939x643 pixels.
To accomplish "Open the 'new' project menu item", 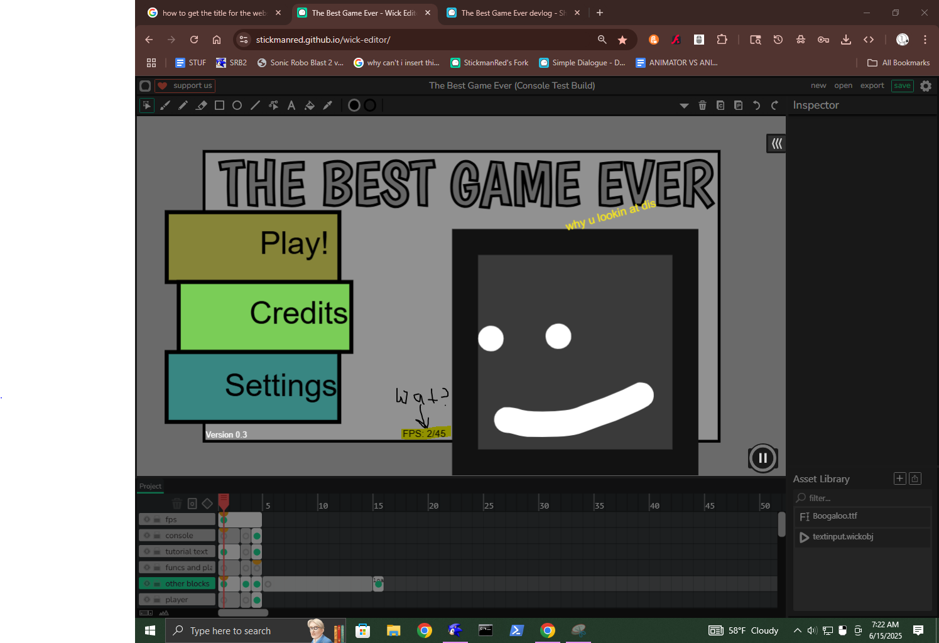I will (818, 85).
